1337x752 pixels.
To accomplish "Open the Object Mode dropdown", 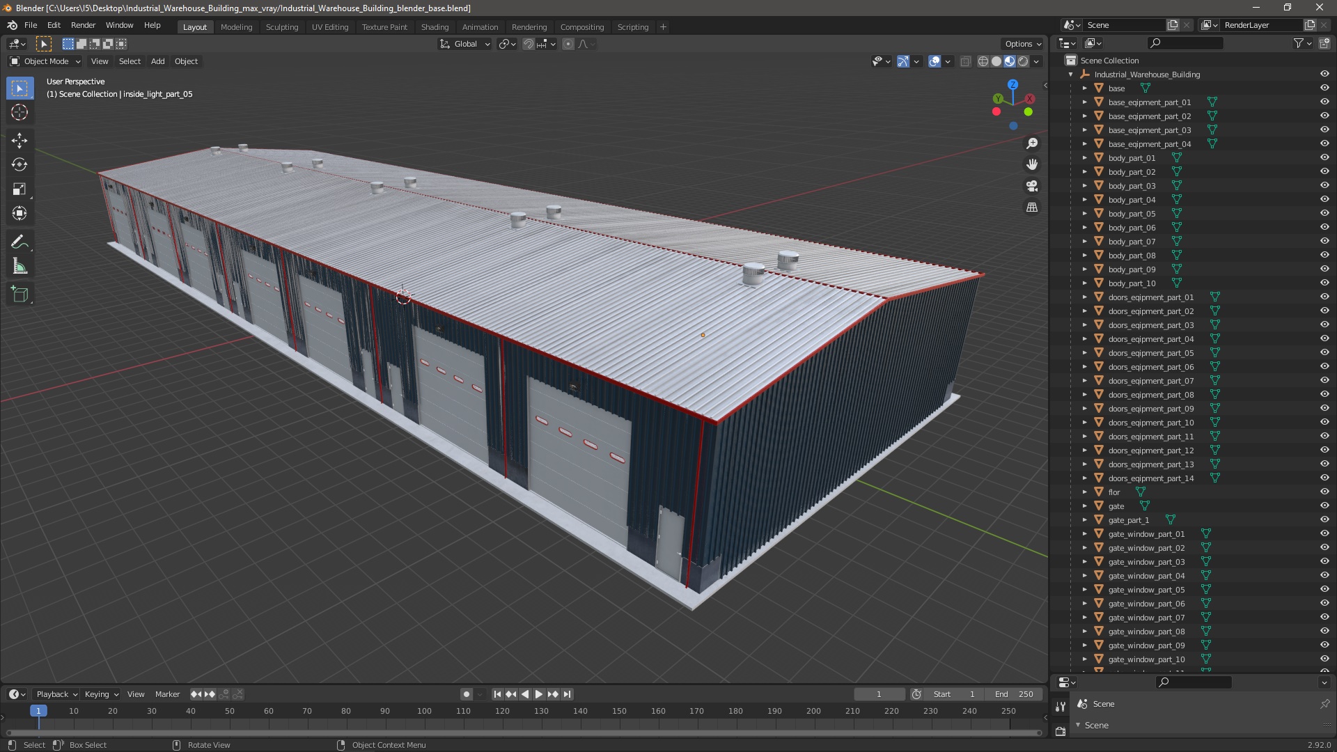I will click(46, 61).
